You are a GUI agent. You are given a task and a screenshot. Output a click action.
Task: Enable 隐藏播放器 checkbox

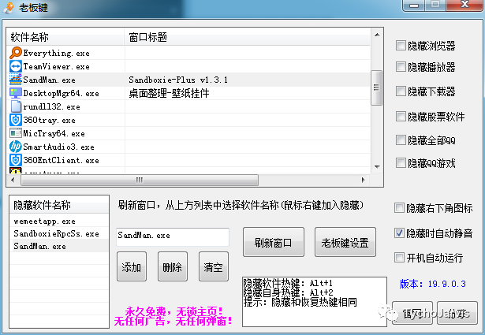(x=401, y=67)
